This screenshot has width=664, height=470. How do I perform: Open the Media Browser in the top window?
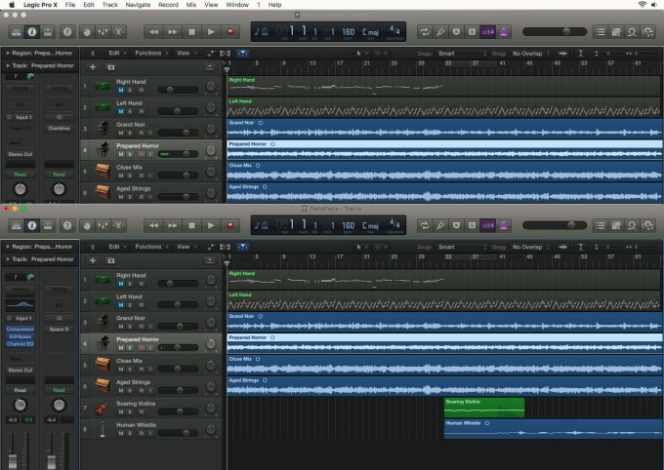click(x=648, y=32)
